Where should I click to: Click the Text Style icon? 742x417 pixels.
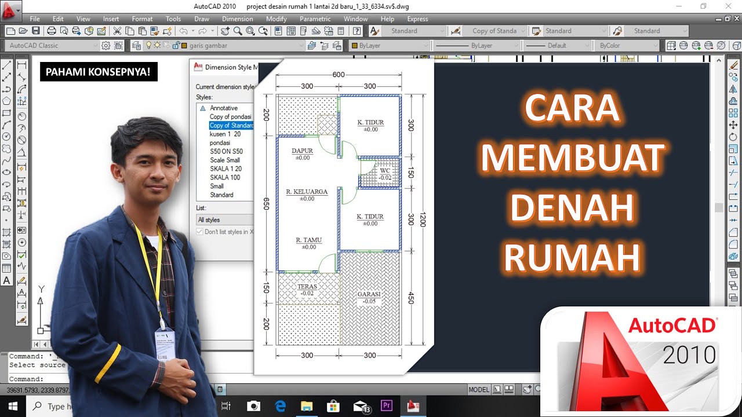pos(374,31)
